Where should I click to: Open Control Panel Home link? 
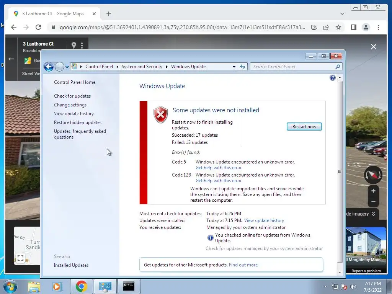[x=75, y=82]
